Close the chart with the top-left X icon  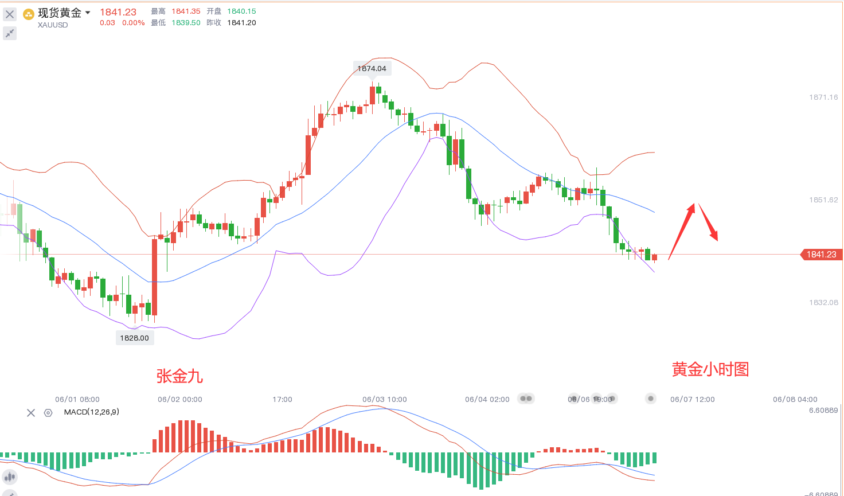(10, 14)
